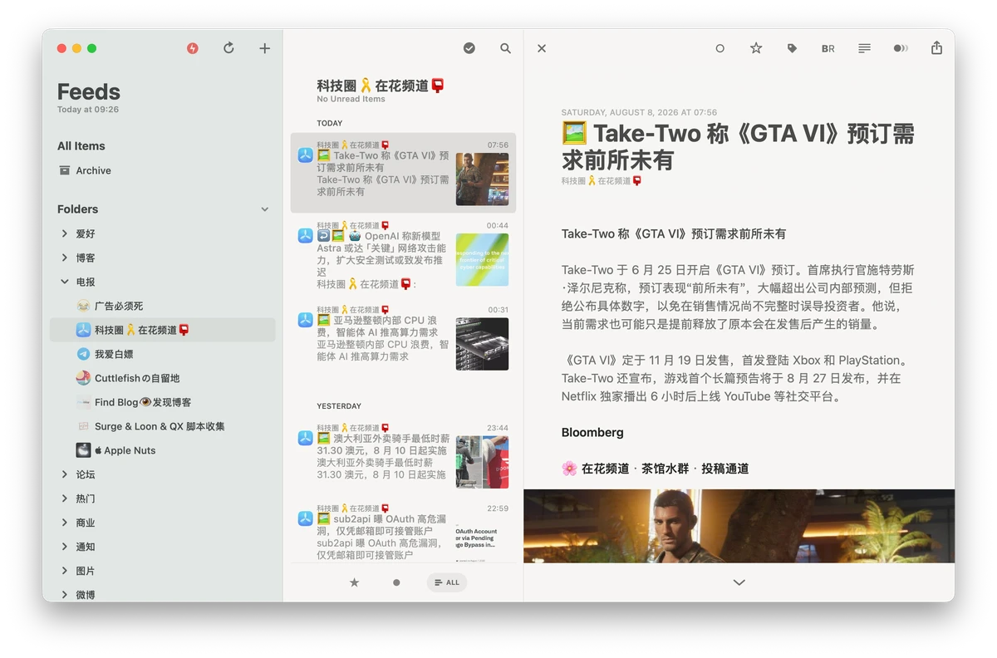Click the red lightning bolt icon

tap(193, 48)
